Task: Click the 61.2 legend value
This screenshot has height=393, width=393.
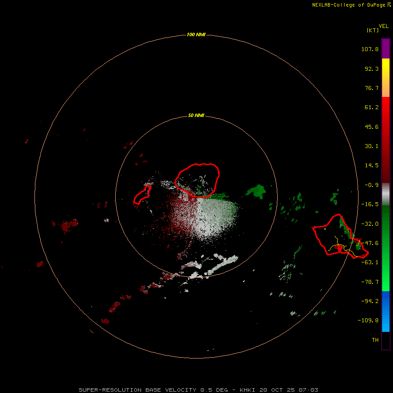Action: pos(372,107)
